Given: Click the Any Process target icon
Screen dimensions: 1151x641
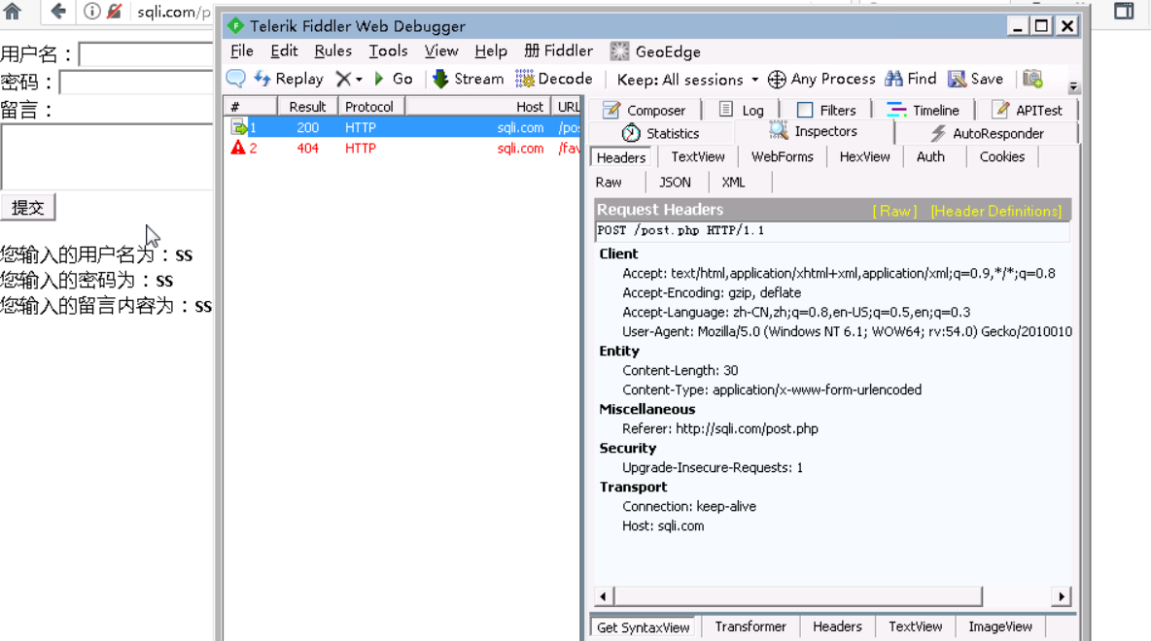Looking at the screenshot, I should point(777,80).
